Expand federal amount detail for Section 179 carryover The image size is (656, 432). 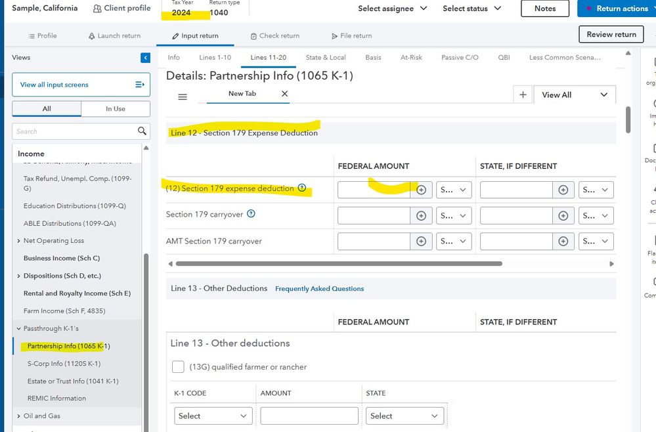pyautogui.click(x=422, y=215)
